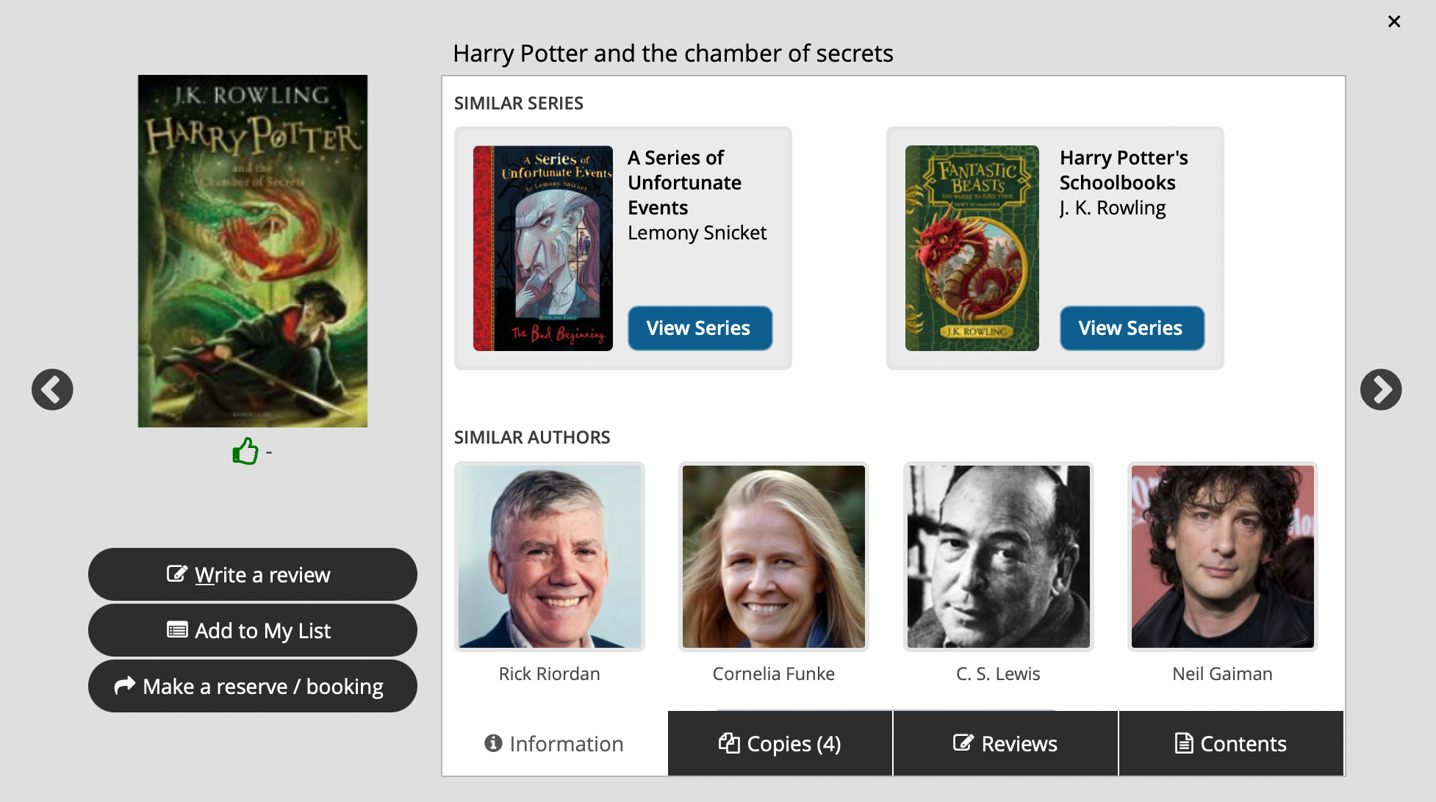Screen dimensions: 1436x802
Task: Open the Information tab
Action: tap(555, 743)
